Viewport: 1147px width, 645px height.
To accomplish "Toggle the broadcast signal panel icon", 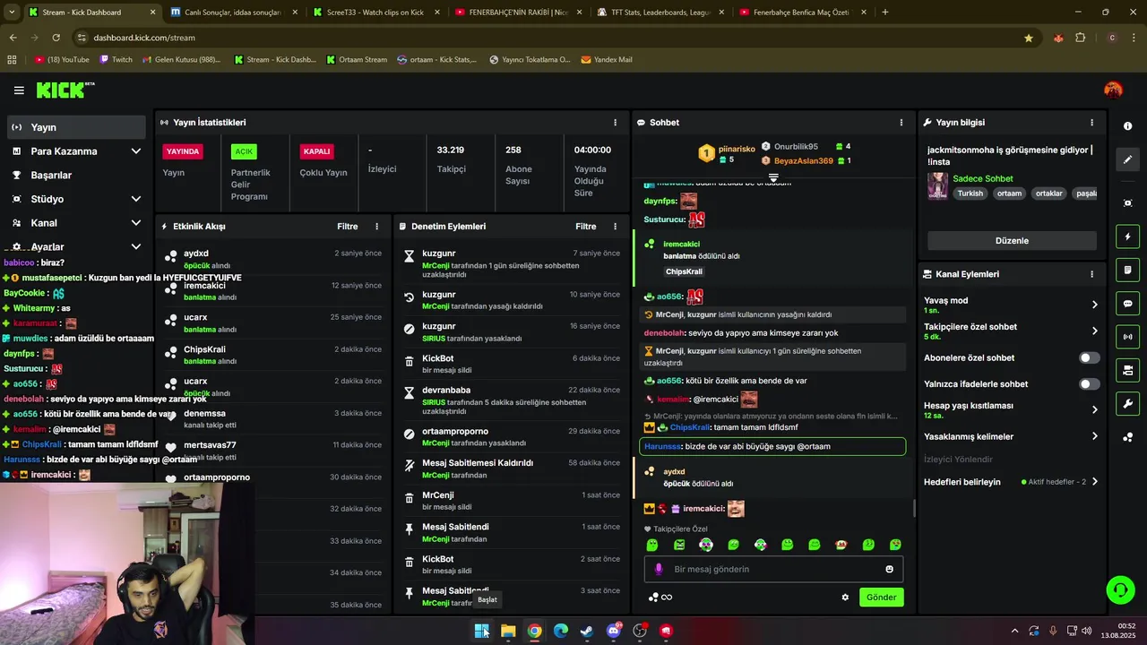I will pos(1128,337).
